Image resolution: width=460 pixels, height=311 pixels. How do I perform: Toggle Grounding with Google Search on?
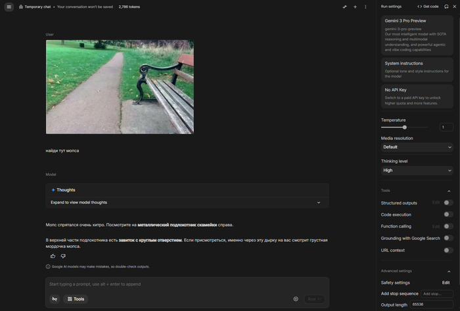(448, 238)
